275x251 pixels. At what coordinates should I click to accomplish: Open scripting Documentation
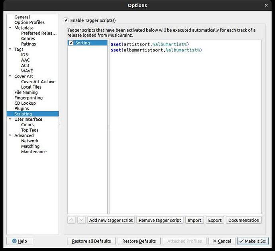click(x=244, y=220)
